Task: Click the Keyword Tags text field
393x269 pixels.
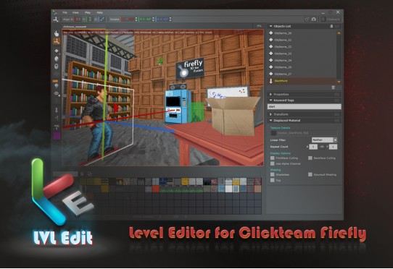Action: click(305, 107)
